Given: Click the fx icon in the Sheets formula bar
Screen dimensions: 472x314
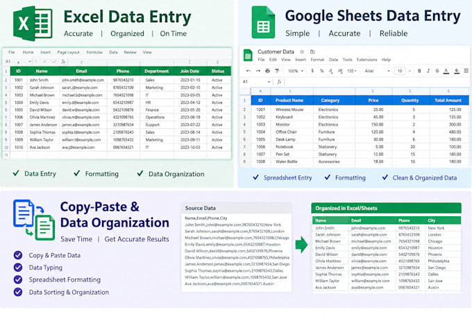Looking at the screenshot, I should click(279, 82).
